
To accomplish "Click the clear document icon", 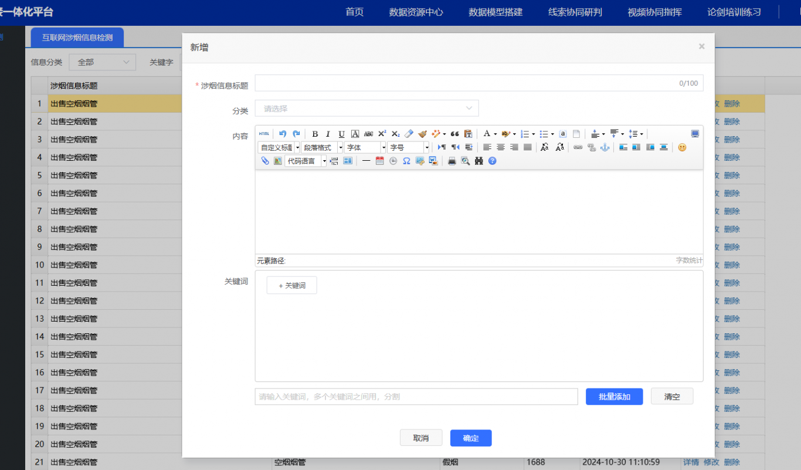I will 576,134.
